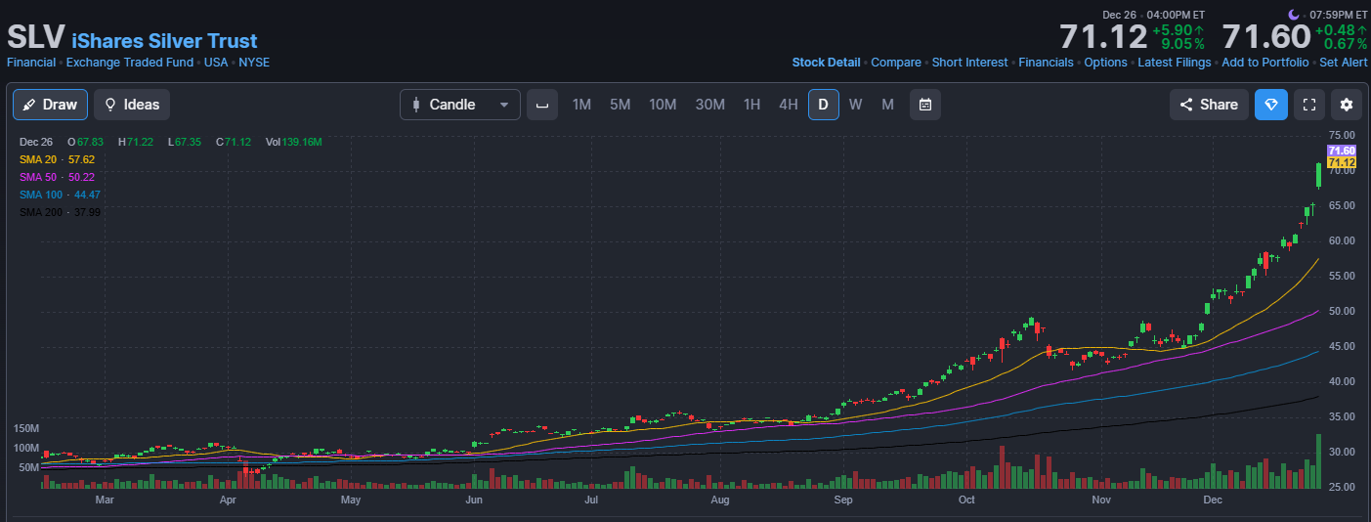Select the M monthly timeframe
Viewport: 1371px width, 522px height.
[887, 105]
